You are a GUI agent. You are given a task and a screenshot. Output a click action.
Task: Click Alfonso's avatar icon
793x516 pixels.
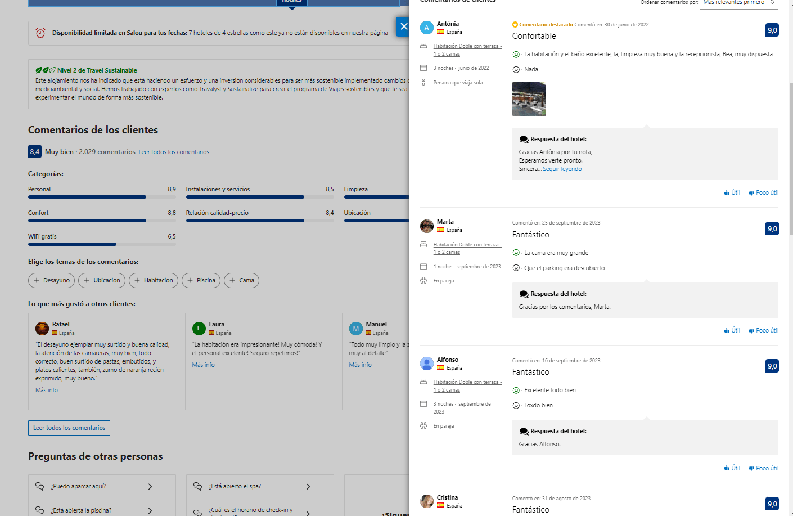tap(427, 364)
